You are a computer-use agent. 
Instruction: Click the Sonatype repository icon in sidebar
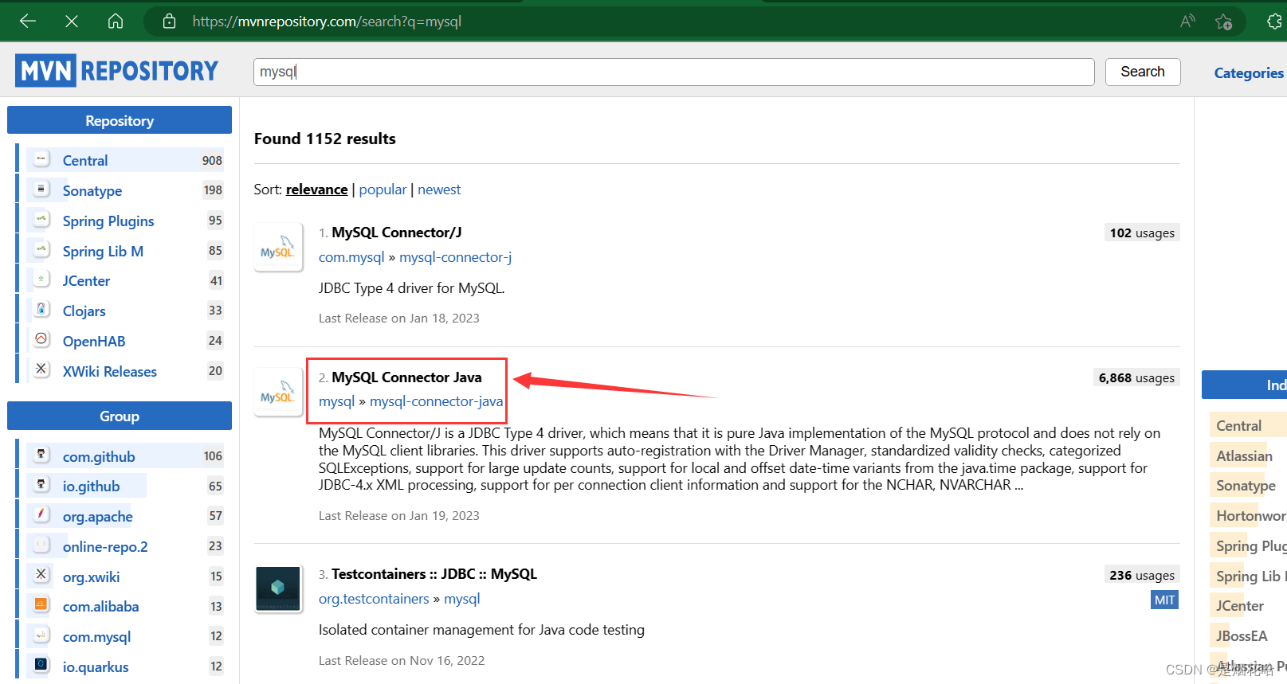tap(41, 190)
